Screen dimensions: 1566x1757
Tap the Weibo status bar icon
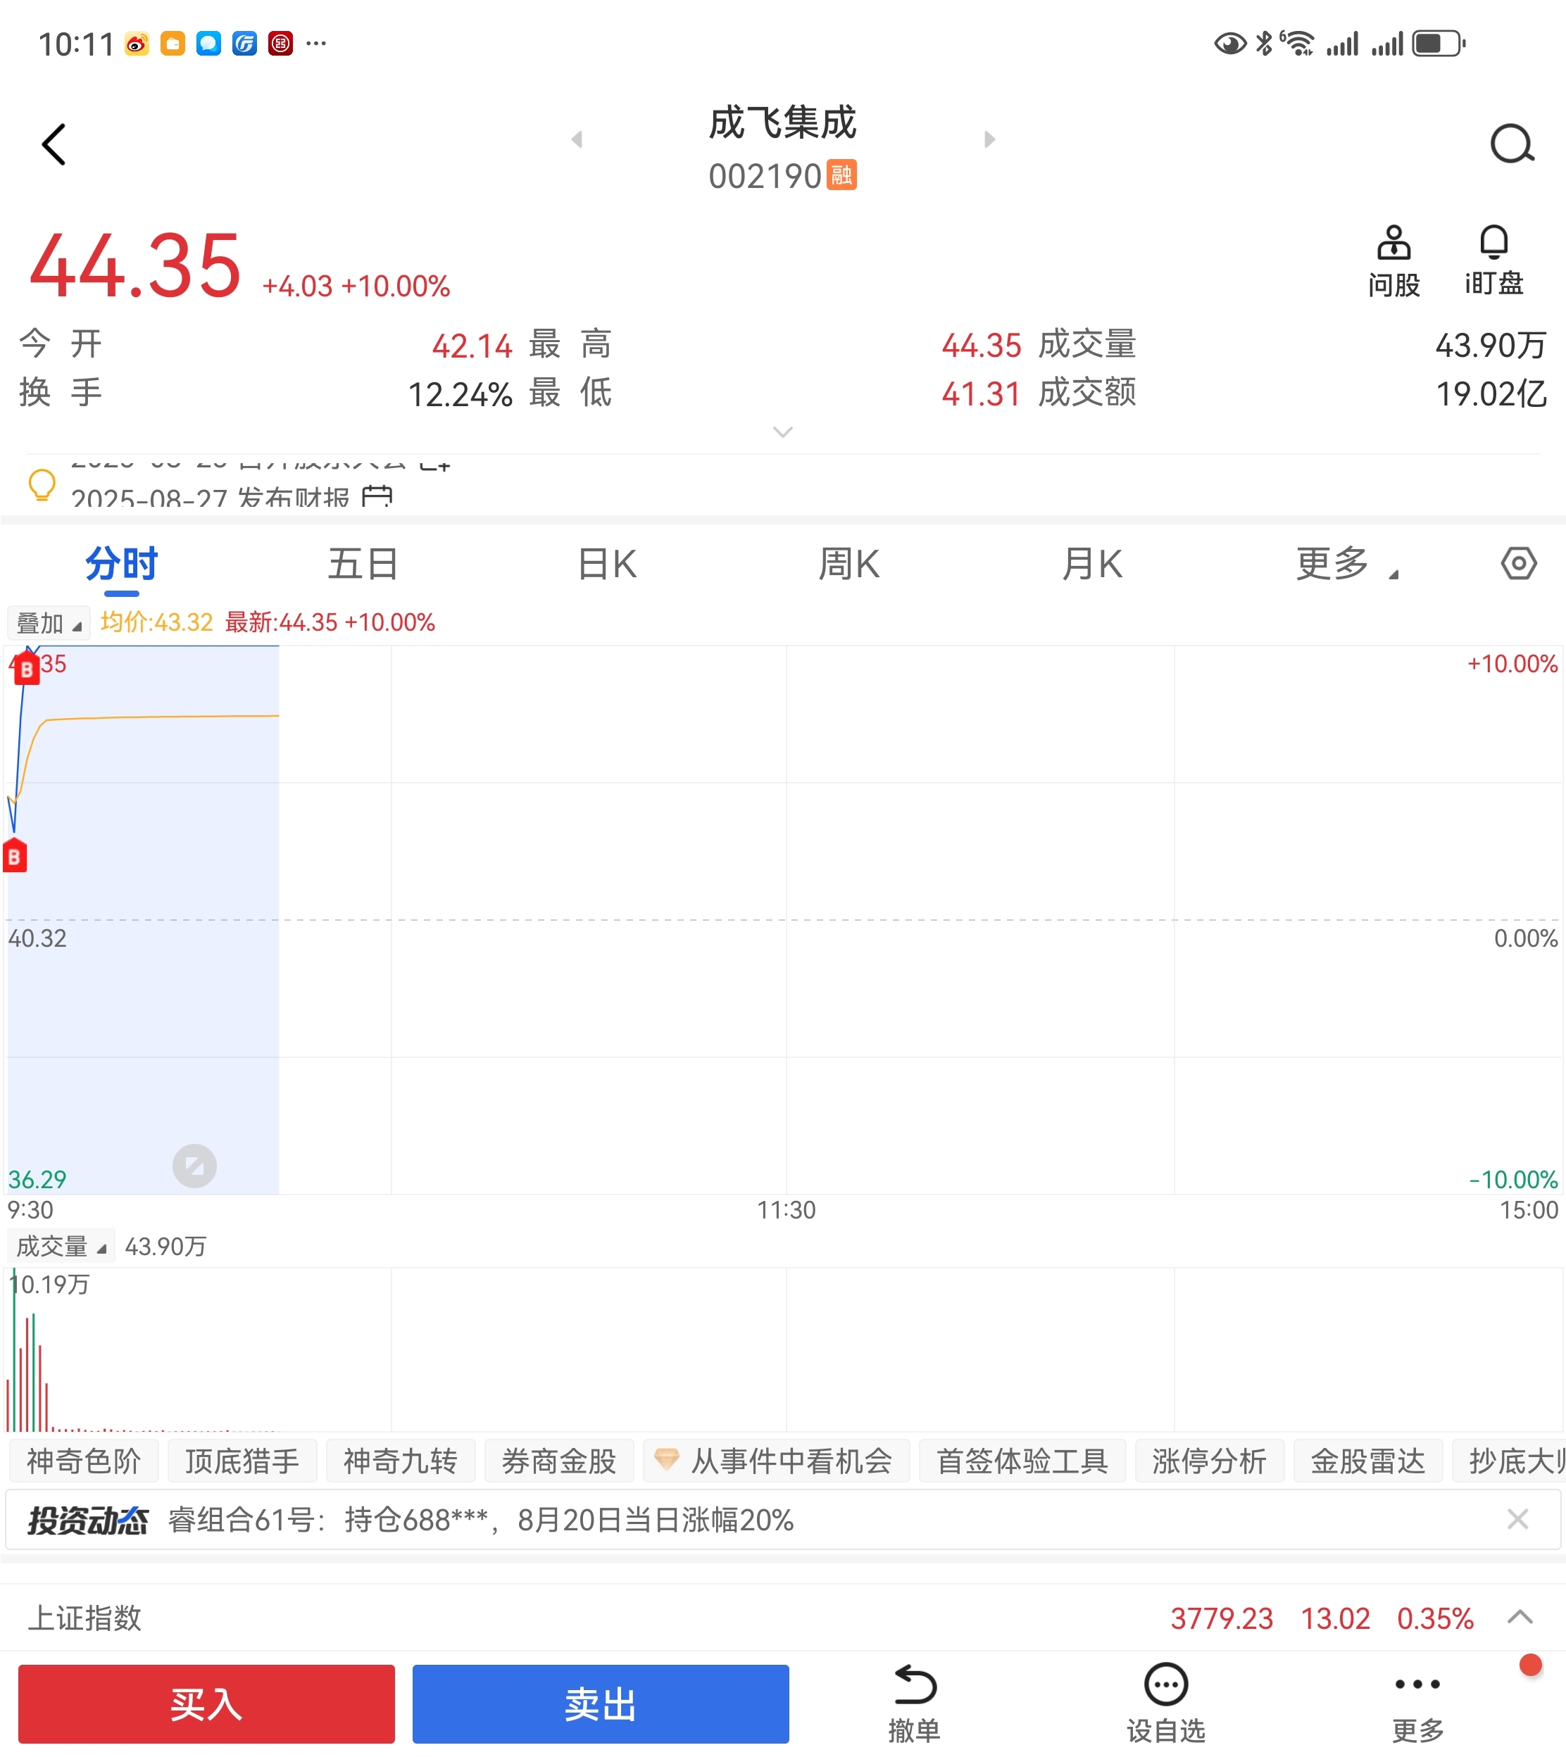click(x=137, y=43)
